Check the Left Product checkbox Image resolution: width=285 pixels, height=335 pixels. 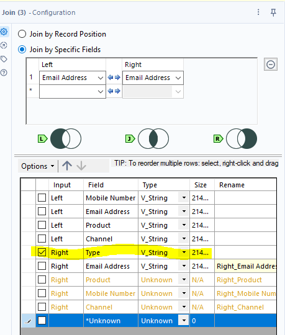point(42,225)
